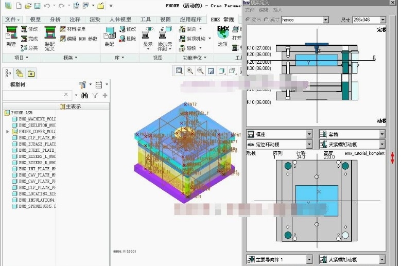Expand the 斜顶机构 dropdown
401x266 pixels.
[x=210, y=39]
